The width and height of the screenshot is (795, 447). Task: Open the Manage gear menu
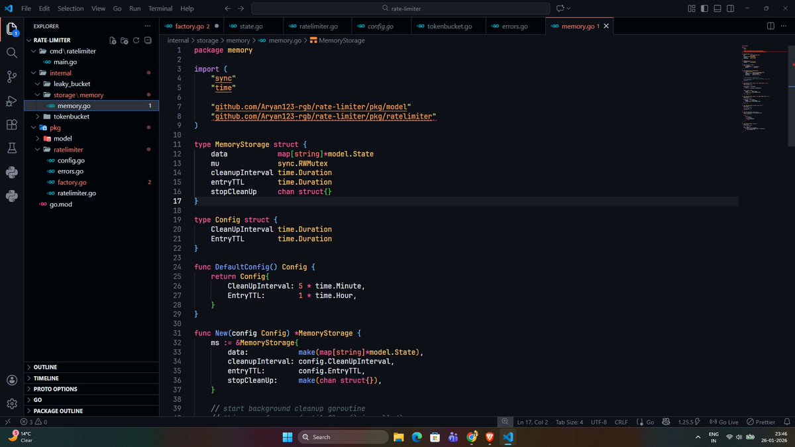11,404
